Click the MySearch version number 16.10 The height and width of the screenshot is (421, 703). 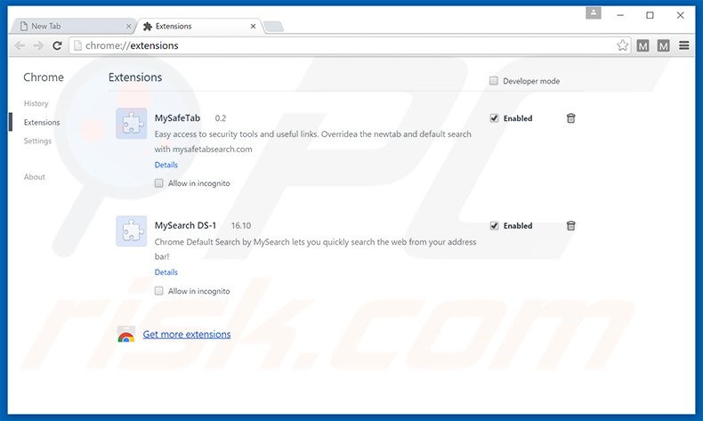point(241,226)
